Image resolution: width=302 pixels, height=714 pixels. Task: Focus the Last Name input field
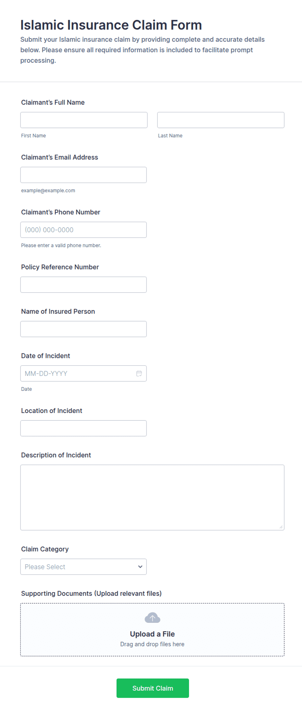[221, 120]
